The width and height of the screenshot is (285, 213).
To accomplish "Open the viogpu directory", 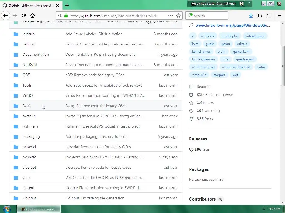I will pyautogui.click(x=28, y=188).
